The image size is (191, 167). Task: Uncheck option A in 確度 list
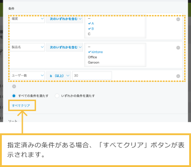[91, 23]
